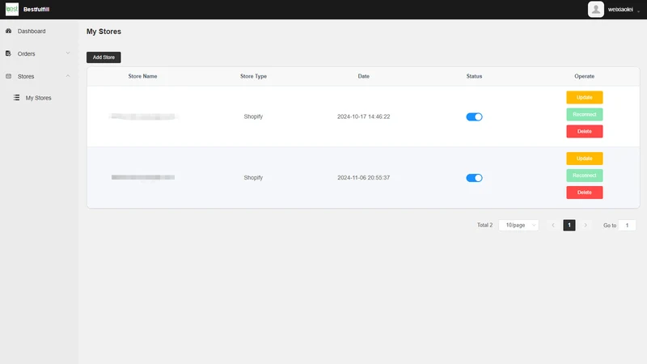Viewport: 647px width, 364px height.
Task: Select page 1 in pagination
Action: (569, 225)
